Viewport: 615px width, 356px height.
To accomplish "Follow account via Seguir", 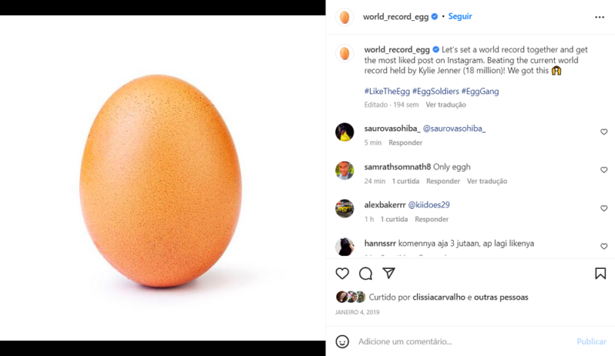I will click(x=460, y=17).
